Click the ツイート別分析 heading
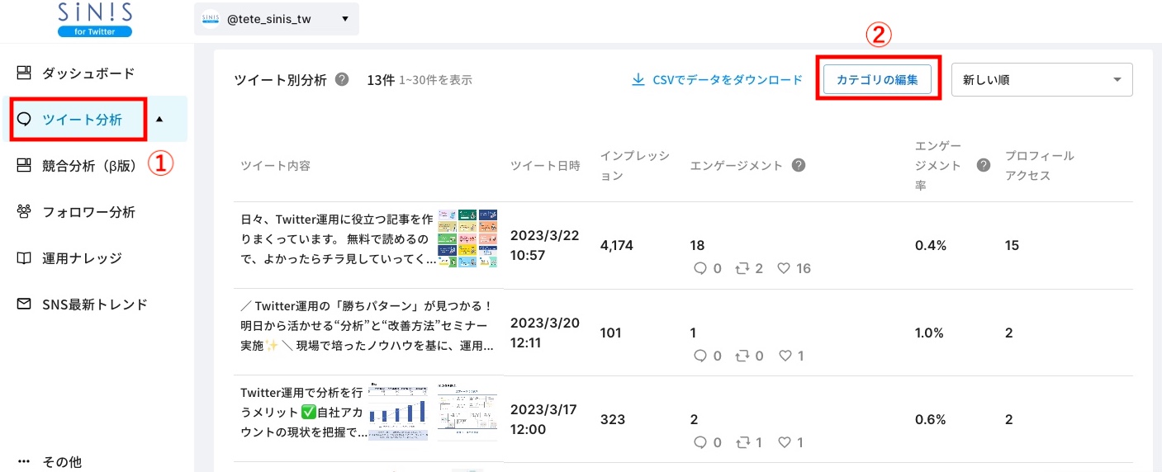The image size is (1162, 472). 281,80
